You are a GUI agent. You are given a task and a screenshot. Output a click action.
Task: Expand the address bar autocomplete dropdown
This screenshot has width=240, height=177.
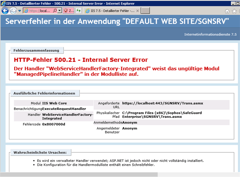pos(59,11)
